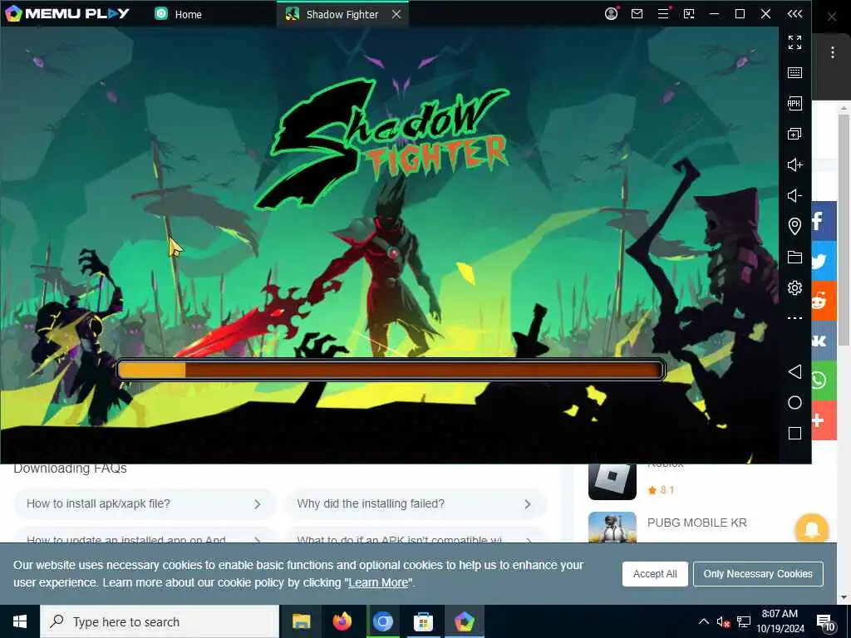Share page on Twitter

(824, 261)
